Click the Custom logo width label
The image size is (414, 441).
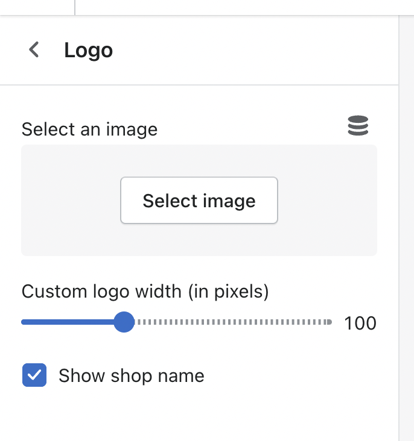pos(145,292)
